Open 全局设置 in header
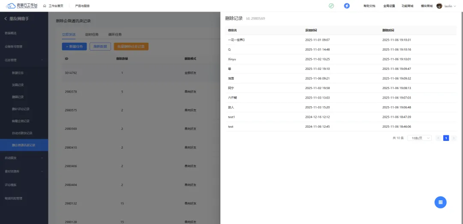Viewport: 463px width, 224px height. pos(389,6)
